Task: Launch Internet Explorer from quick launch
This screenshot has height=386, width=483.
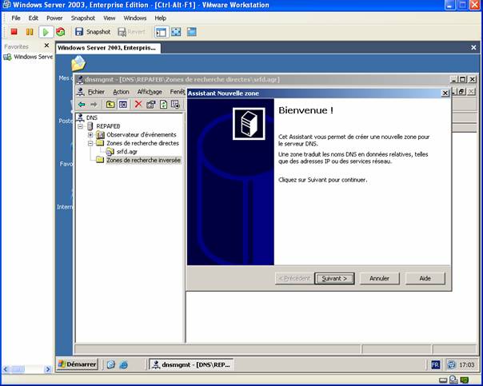Action: tap(124, 364)
